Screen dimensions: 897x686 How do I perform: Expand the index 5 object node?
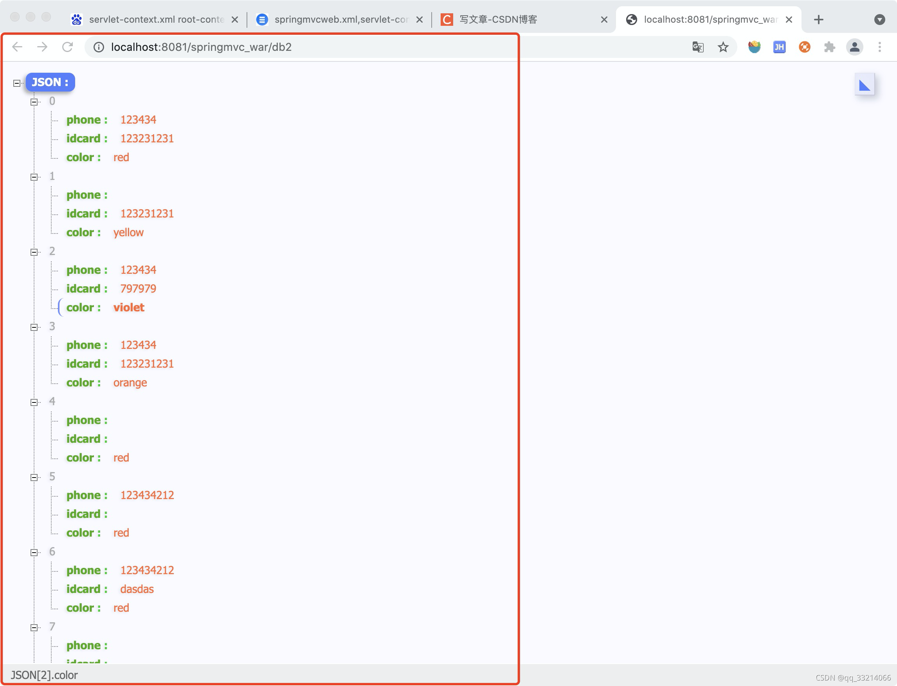(x=34, y=477)
